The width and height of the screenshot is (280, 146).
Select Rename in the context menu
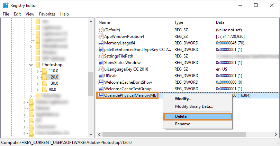182,124
